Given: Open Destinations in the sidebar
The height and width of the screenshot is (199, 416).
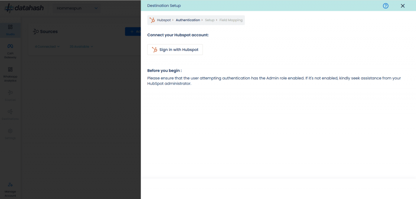Looking at the screenshot, I should click(x=10, y=115).
